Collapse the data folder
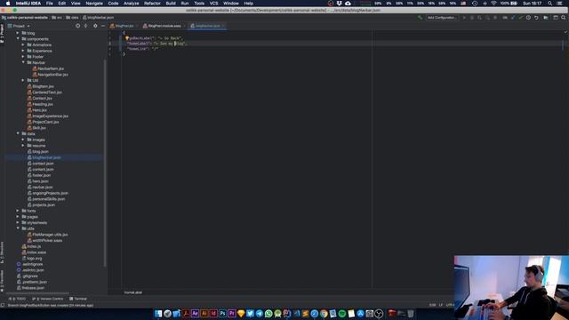Image resolution: width=569 pixels, height=320 pixels. (18, 133)
